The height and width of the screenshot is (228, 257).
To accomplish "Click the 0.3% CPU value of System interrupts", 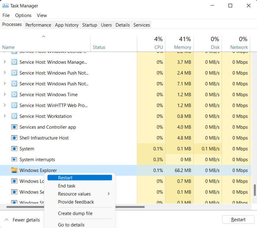I will [158, 160].
